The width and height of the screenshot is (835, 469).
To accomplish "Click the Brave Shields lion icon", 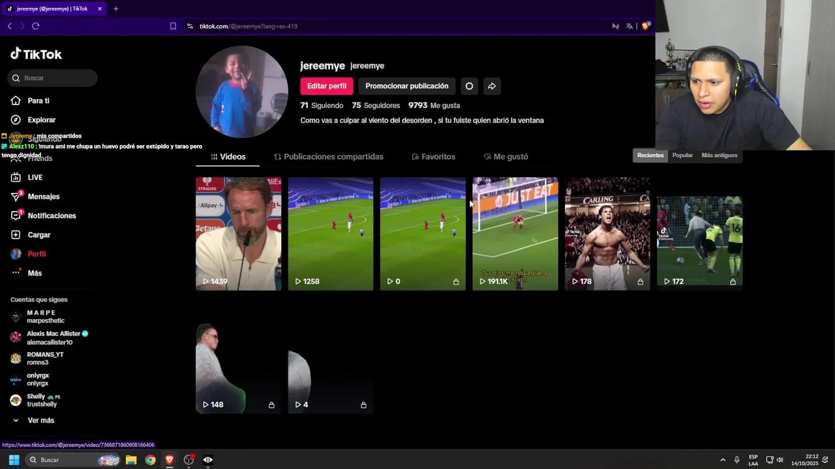I will [x=646, y=26].
